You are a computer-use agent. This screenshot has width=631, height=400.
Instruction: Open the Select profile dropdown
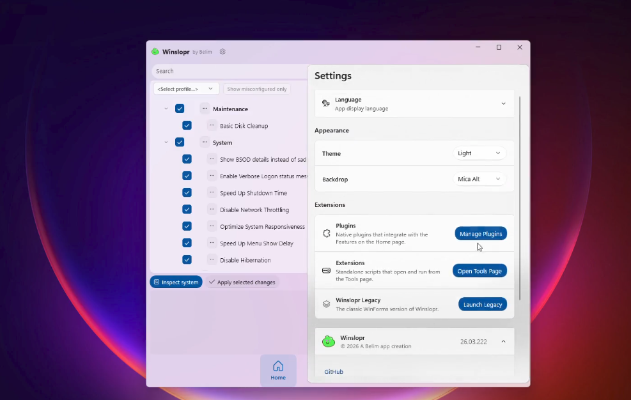point(186,89)
